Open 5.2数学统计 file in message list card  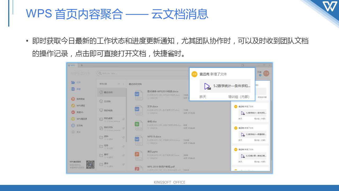[252, 113]
